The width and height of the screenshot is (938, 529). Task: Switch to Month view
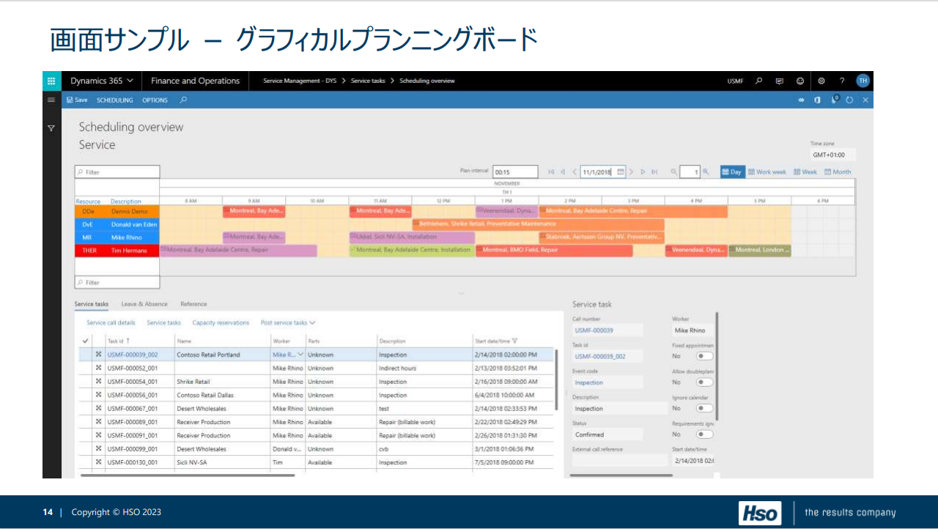(838, 172)
